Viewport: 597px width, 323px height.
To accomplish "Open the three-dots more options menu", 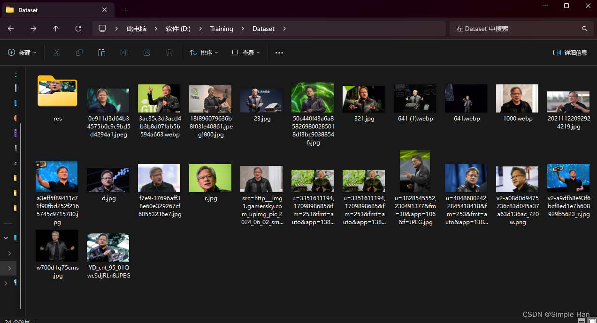I will tap(279, 53).
